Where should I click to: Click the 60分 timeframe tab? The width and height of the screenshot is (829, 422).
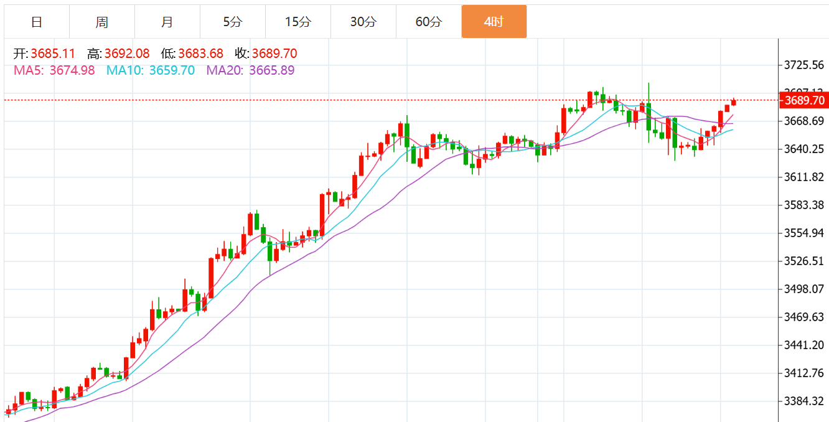tap(428, 22)
